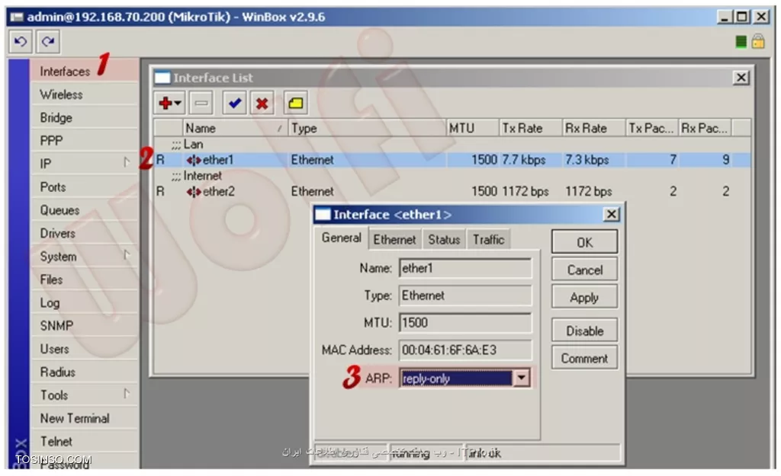Open the PPP menu item
This screenshot has height=476, width=781.
pos(85,140)
